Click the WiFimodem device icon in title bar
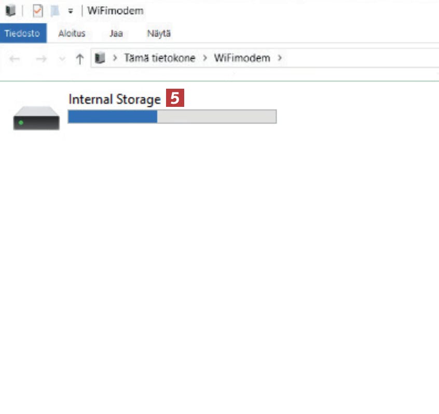439x414 pixels. coord(10,10)
